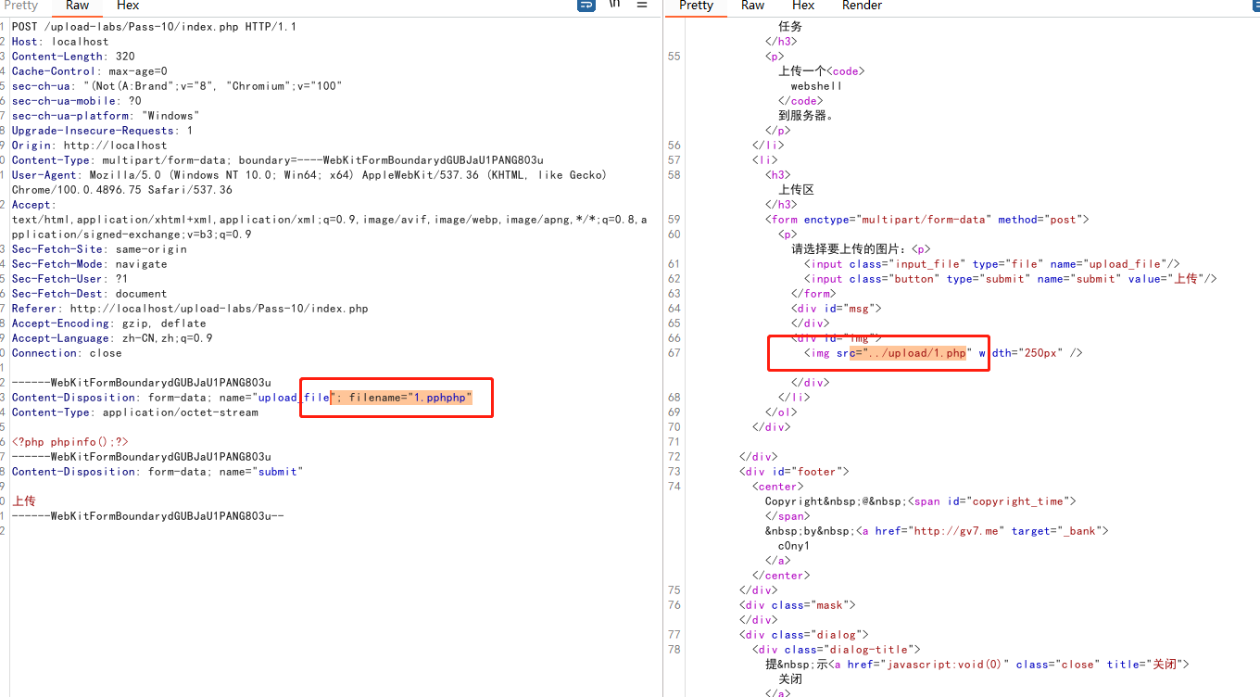Image resolution: width=1260 pixels, height=697 pixels.
Task: Open the request Hex tab
Action: click(x=128, y=6)
